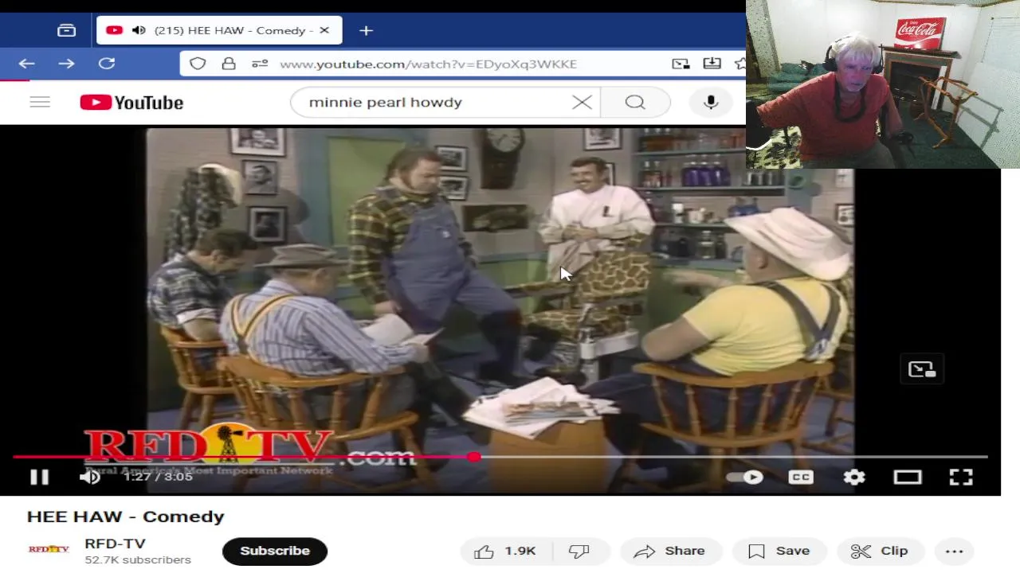Clear the YouTube search query
Screen dimensions: 1020x573
tap(583, 102)
